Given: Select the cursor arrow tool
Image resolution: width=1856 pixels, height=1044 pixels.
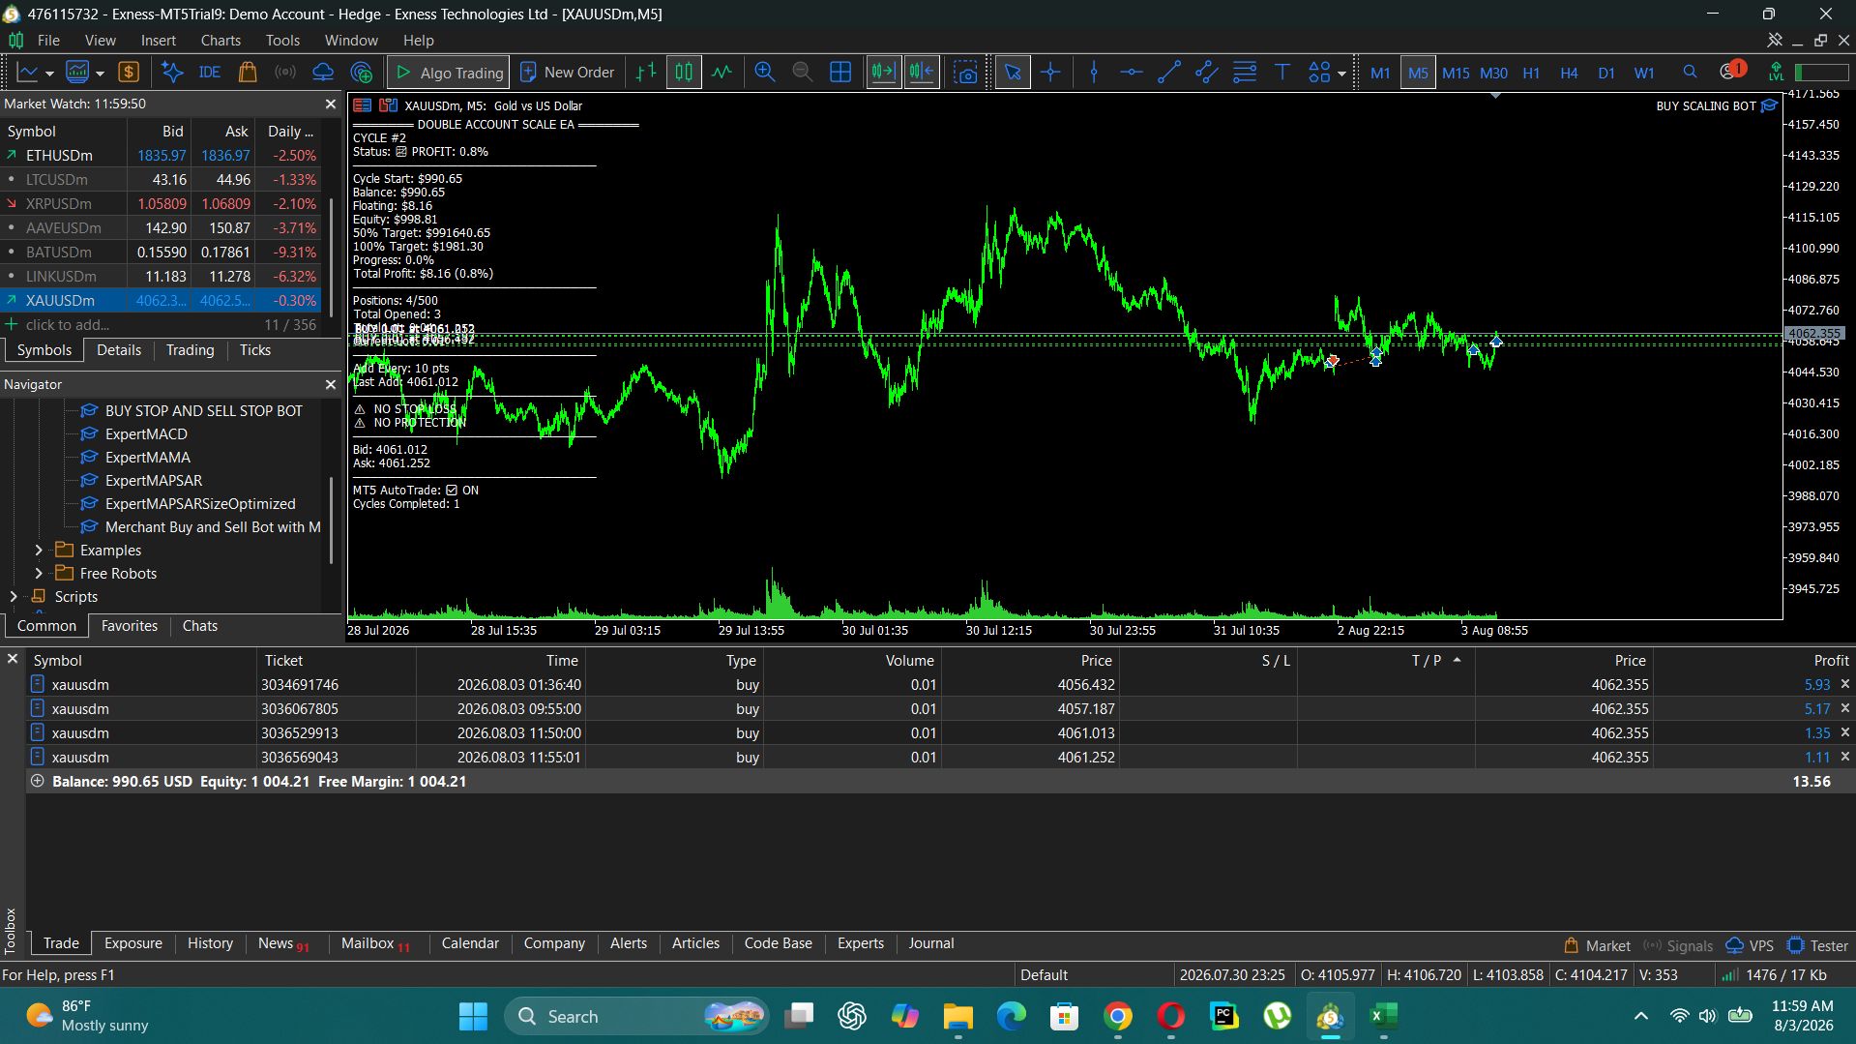Looking at the screenshot, I should point(1013,73).
